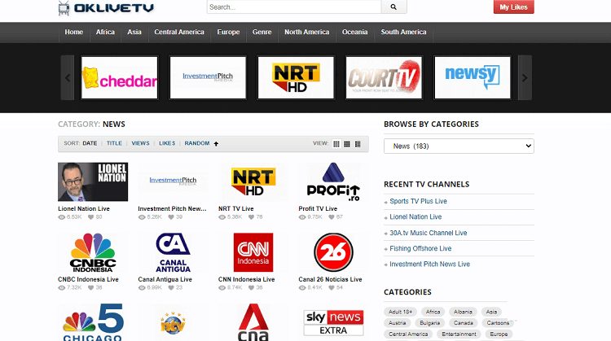
Task: Open the Lionel Nation grid thumbnail
Action: coord(93,181)
